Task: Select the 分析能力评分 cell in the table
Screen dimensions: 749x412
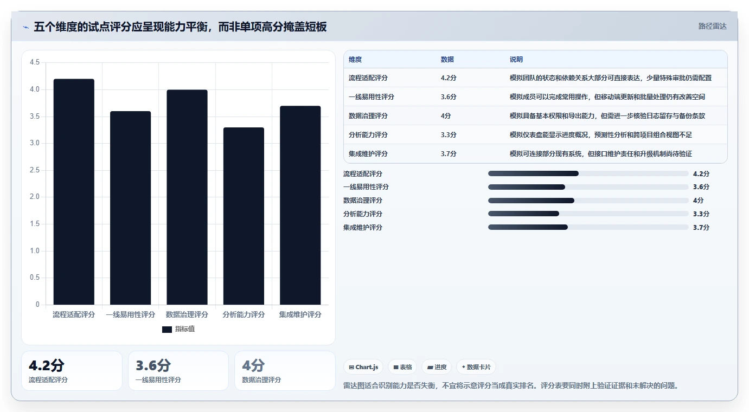Action: pos(368,135)
